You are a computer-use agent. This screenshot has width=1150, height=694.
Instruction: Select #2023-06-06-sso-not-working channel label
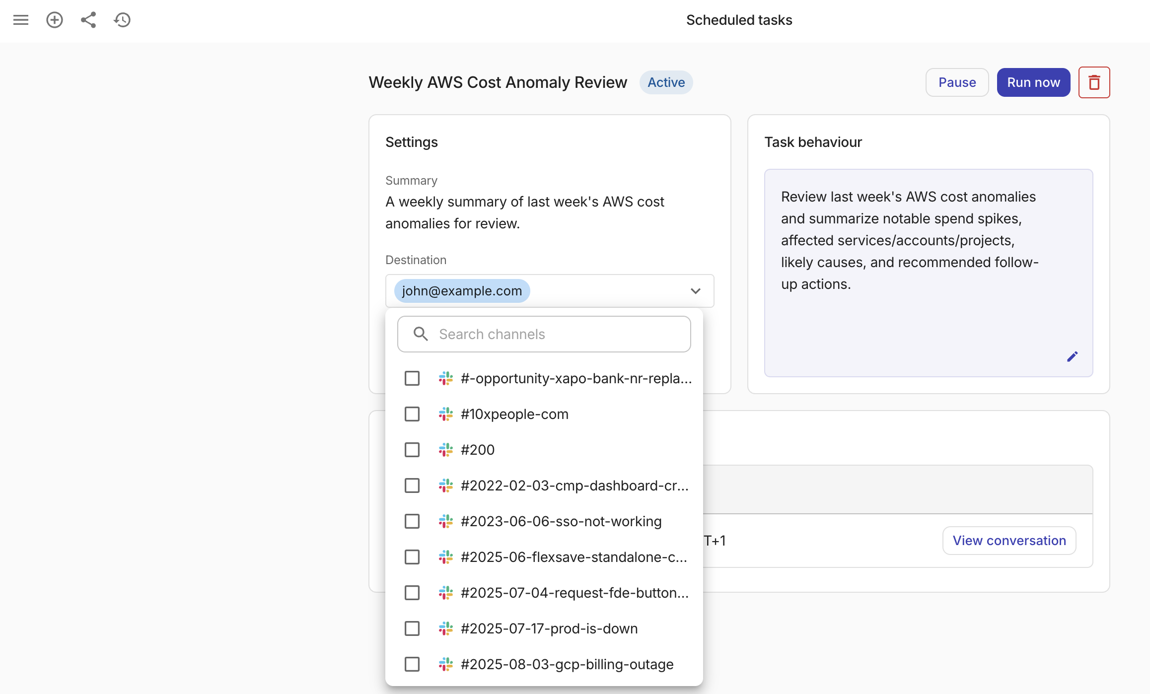click(561, 521)
